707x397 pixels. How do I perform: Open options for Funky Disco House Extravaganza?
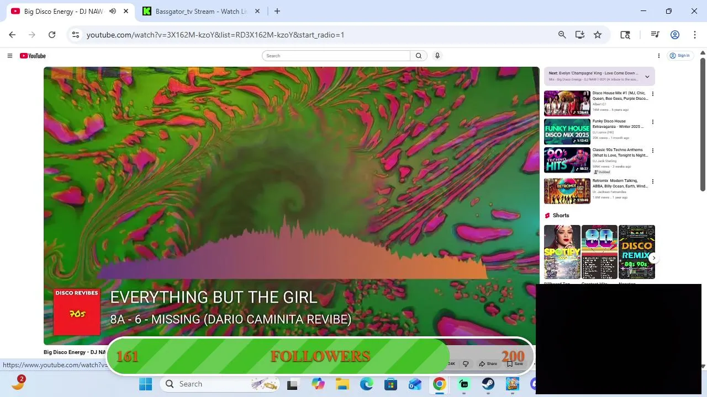point(652,122)
